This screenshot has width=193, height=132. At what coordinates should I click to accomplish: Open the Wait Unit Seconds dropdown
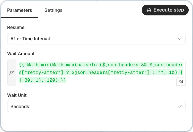[97, 107]
